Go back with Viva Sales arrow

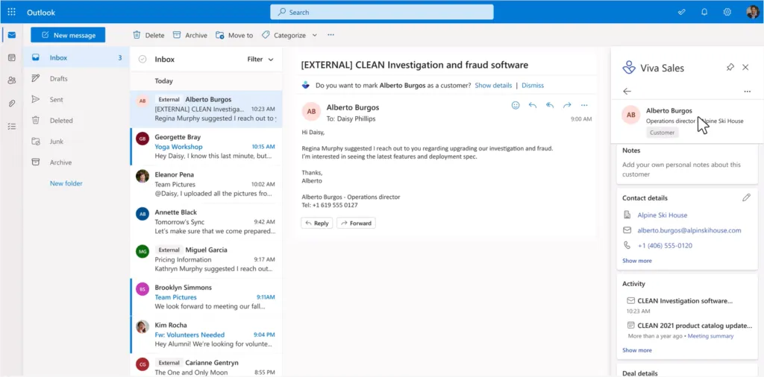627,92
